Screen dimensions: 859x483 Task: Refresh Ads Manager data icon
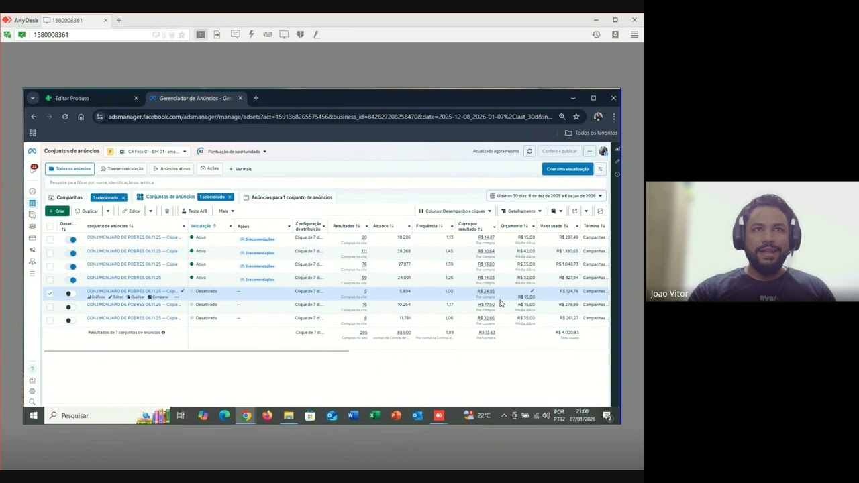(529, 151)
